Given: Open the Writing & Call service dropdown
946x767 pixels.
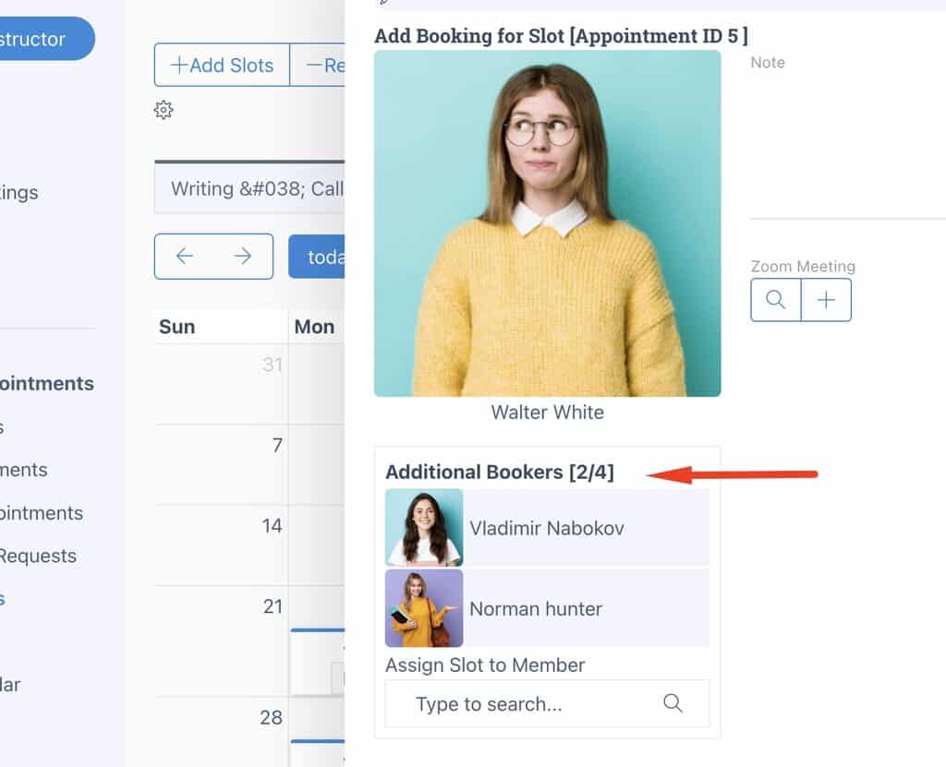Looking at the screenshot, I should pos(249,188).
